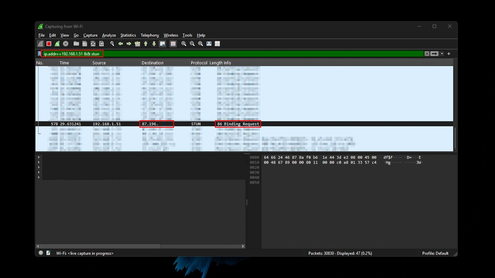
Task: Open the Telephony menu
Action: [149, 35]
